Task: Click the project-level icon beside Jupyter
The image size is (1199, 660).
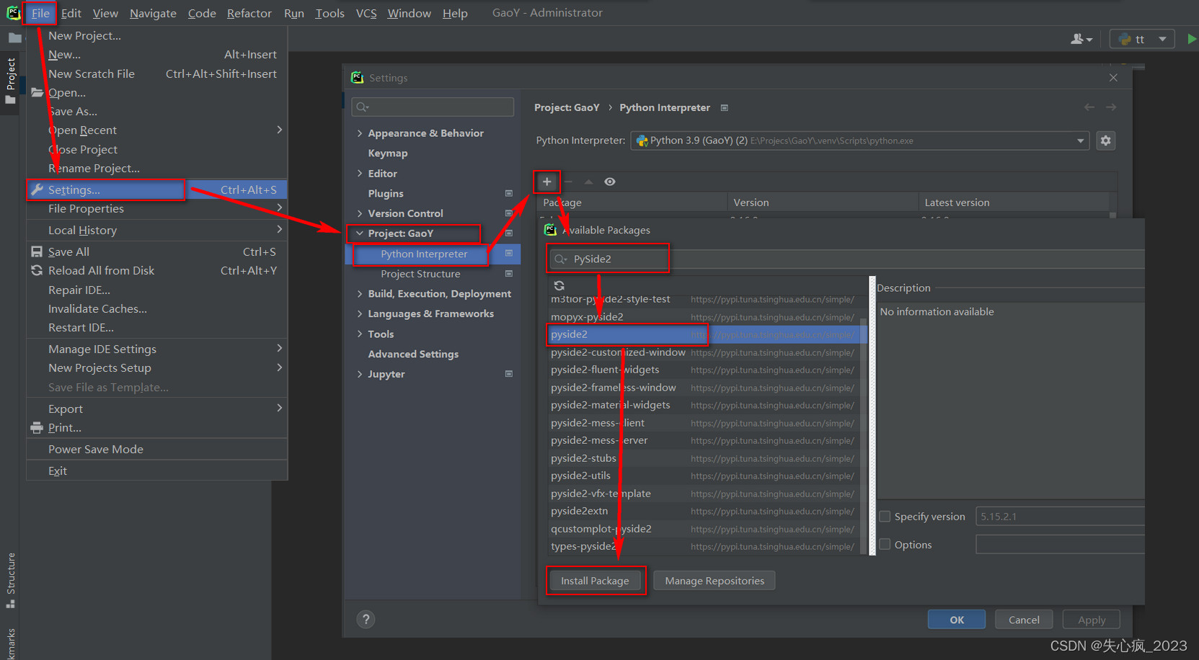Action: click(x=509, y=374)
